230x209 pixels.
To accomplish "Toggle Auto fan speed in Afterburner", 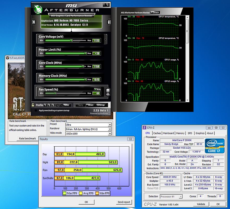I will (x=98, y=89).
